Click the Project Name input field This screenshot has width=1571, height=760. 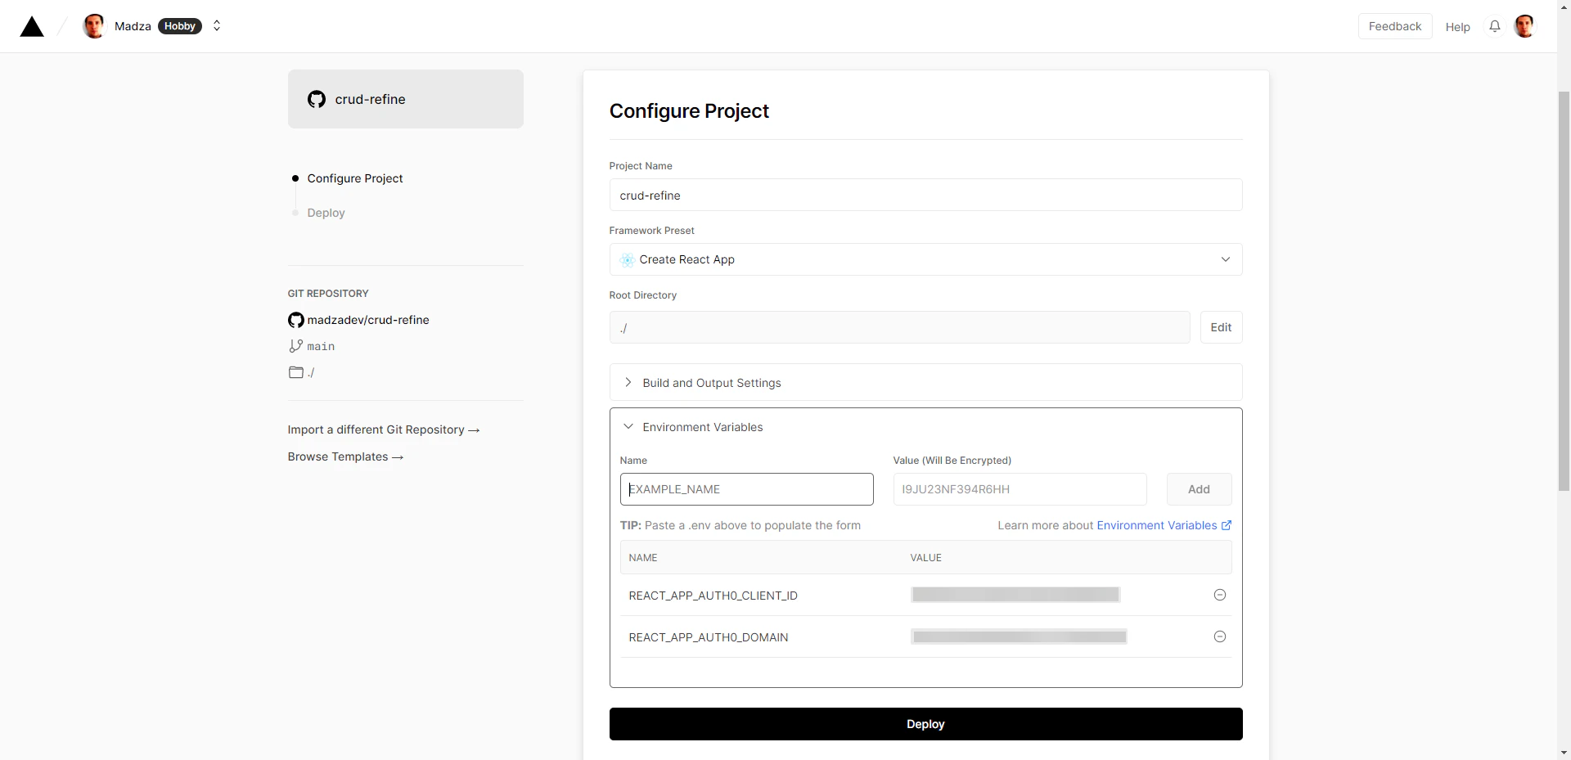[925, 195]
